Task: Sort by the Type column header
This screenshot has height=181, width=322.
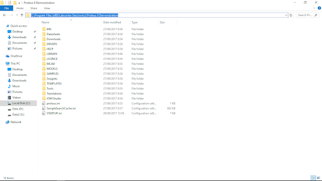Action: [x=144, y=22]
